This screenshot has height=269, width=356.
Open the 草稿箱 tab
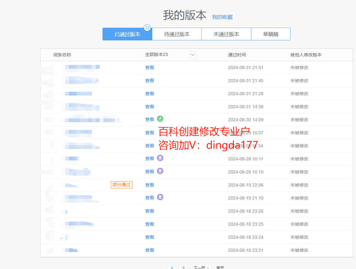point(271,34)
